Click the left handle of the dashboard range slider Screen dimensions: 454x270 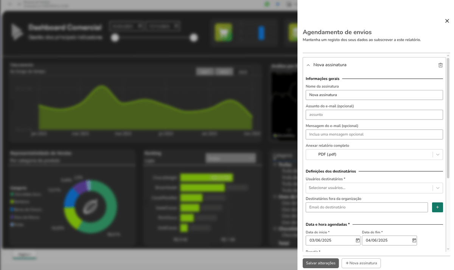click(x=115, y=37)
